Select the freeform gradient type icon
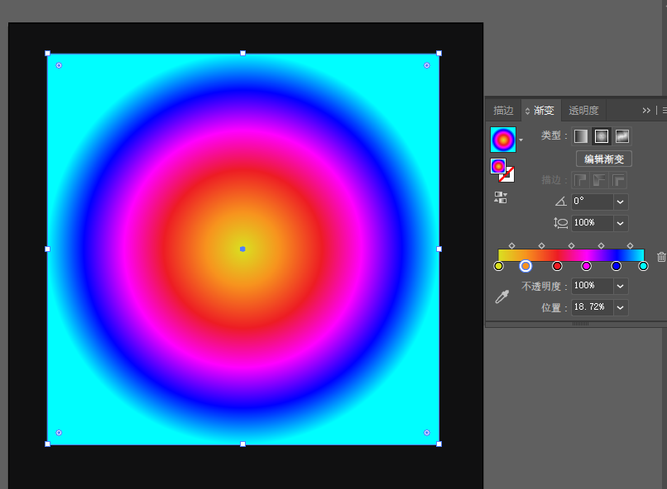Screen dimensions: 667x489 click(x=622, y=136)
